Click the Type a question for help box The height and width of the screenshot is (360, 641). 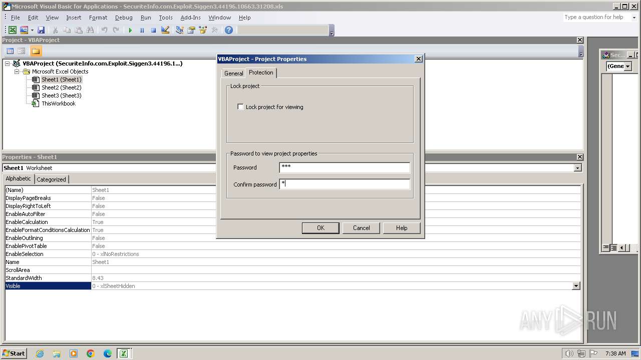596,17
